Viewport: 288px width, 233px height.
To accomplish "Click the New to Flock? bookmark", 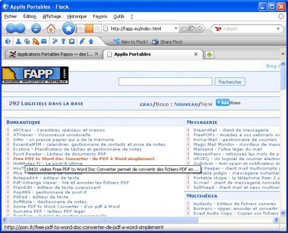I will (x=131, y=42).
